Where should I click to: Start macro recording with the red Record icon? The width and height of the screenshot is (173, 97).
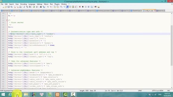[x=80, y=7]
